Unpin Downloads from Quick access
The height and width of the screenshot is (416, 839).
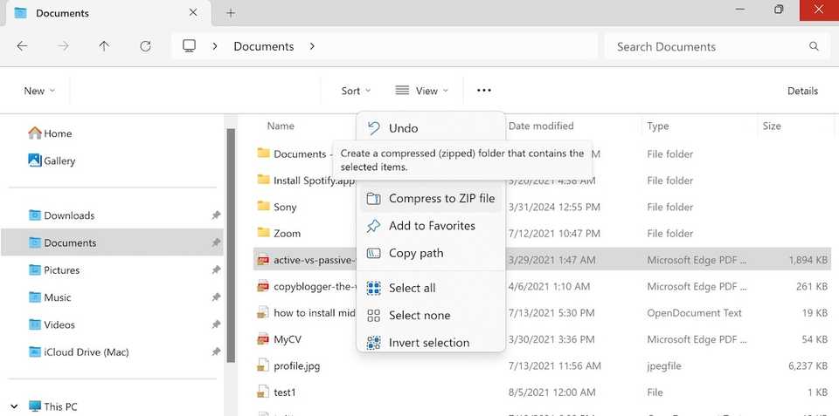pos(215,215)
